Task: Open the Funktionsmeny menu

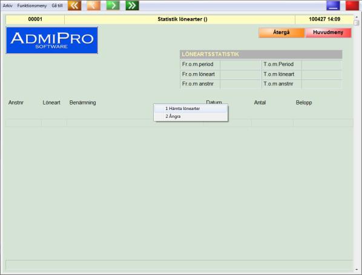Action: (32, 5)
